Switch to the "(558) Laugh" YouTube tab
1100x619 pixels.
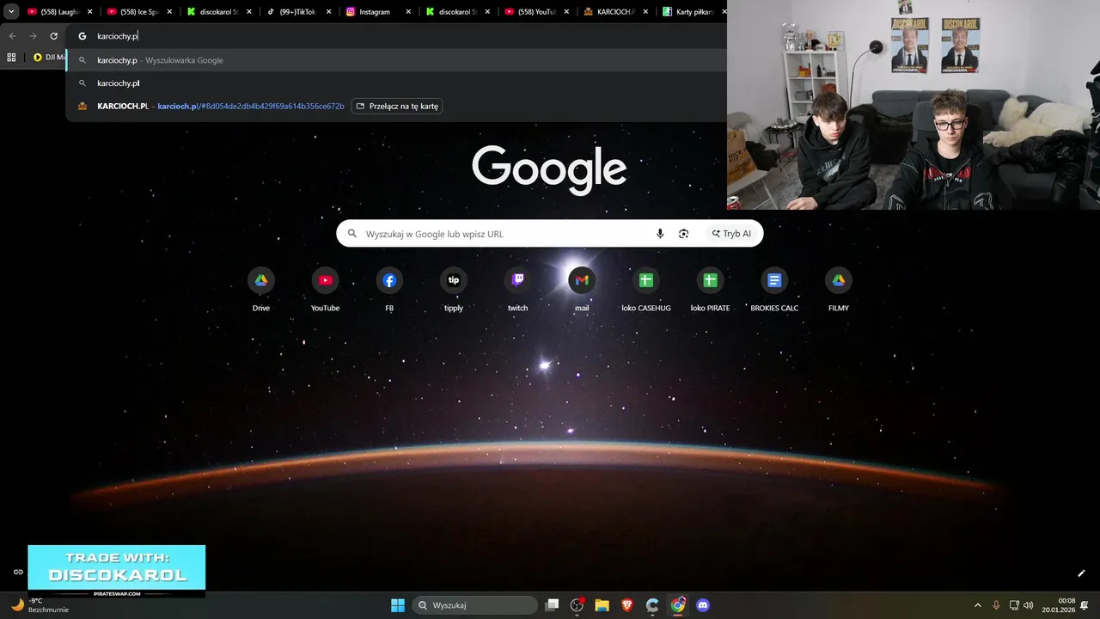[59, 12]
